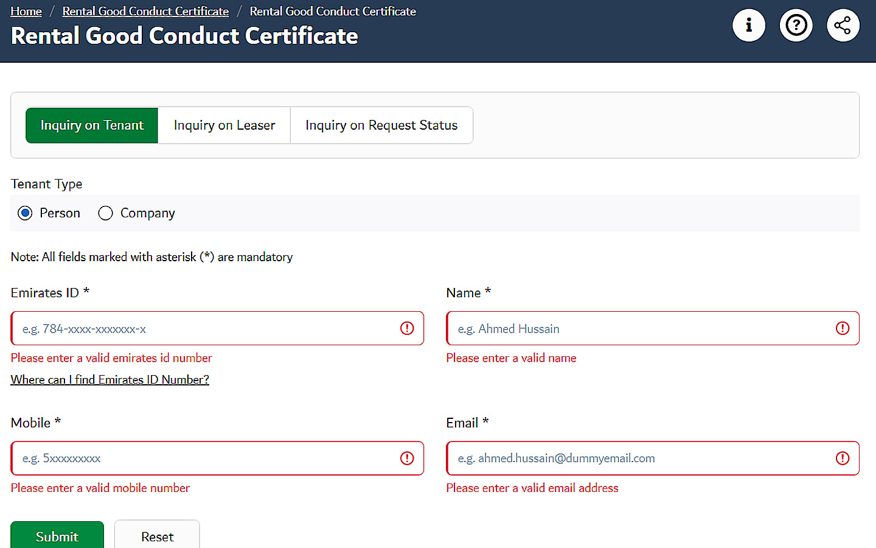Click the information icon in the header
876x548 pixels.
748,25
